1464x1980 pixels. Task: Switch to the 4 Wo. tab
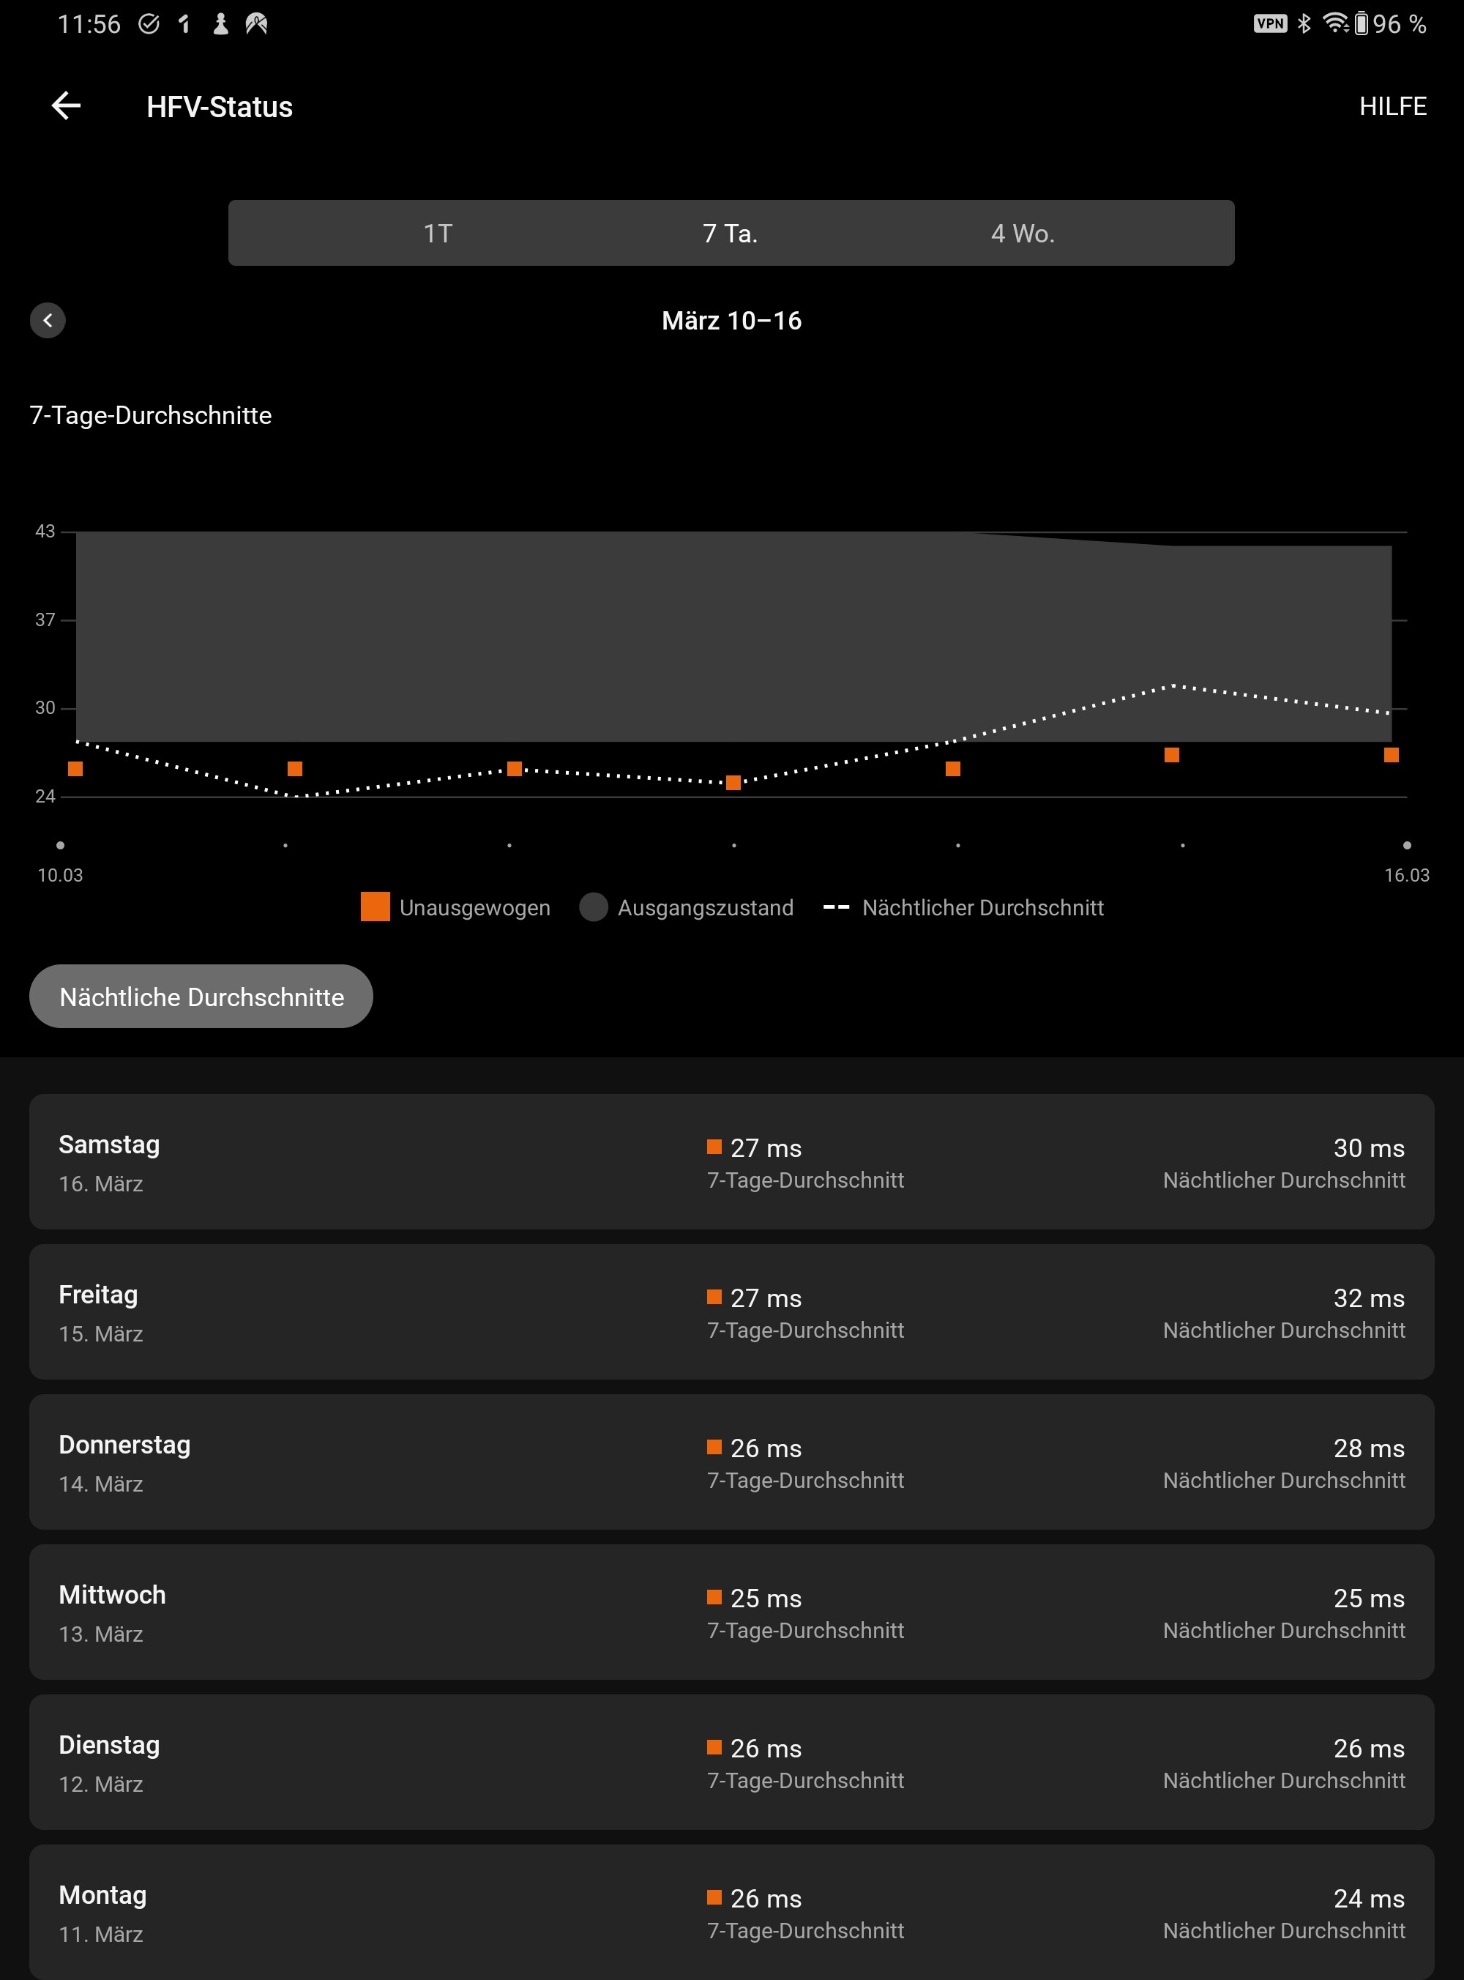(1023, 233)
